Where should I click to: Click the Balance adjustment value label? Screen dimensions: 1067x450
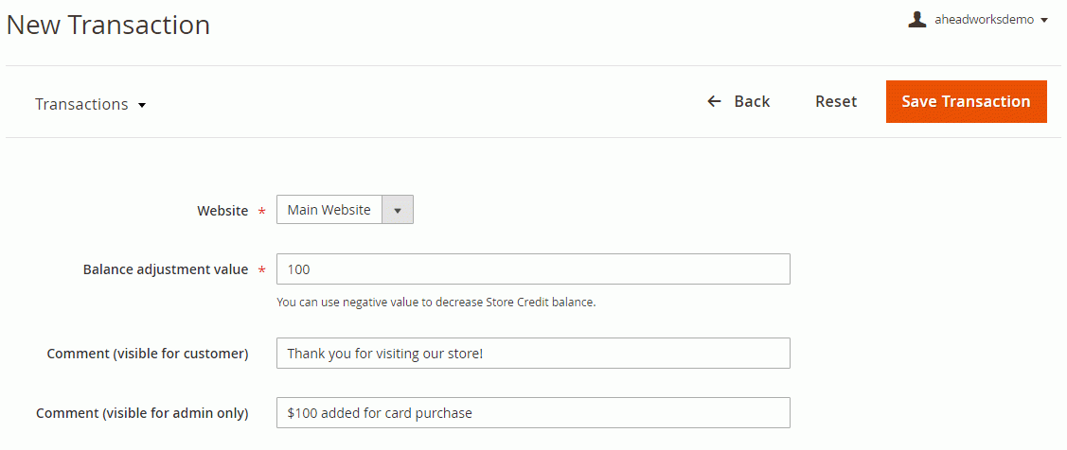(x=166, y=269)
